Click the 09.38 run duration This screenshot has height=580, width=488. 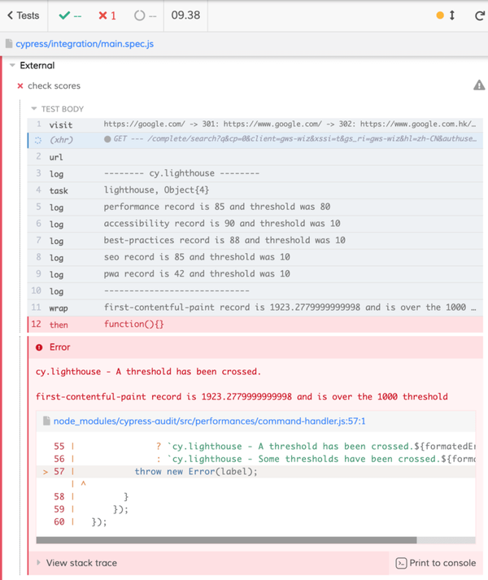[x=185, y=15]
